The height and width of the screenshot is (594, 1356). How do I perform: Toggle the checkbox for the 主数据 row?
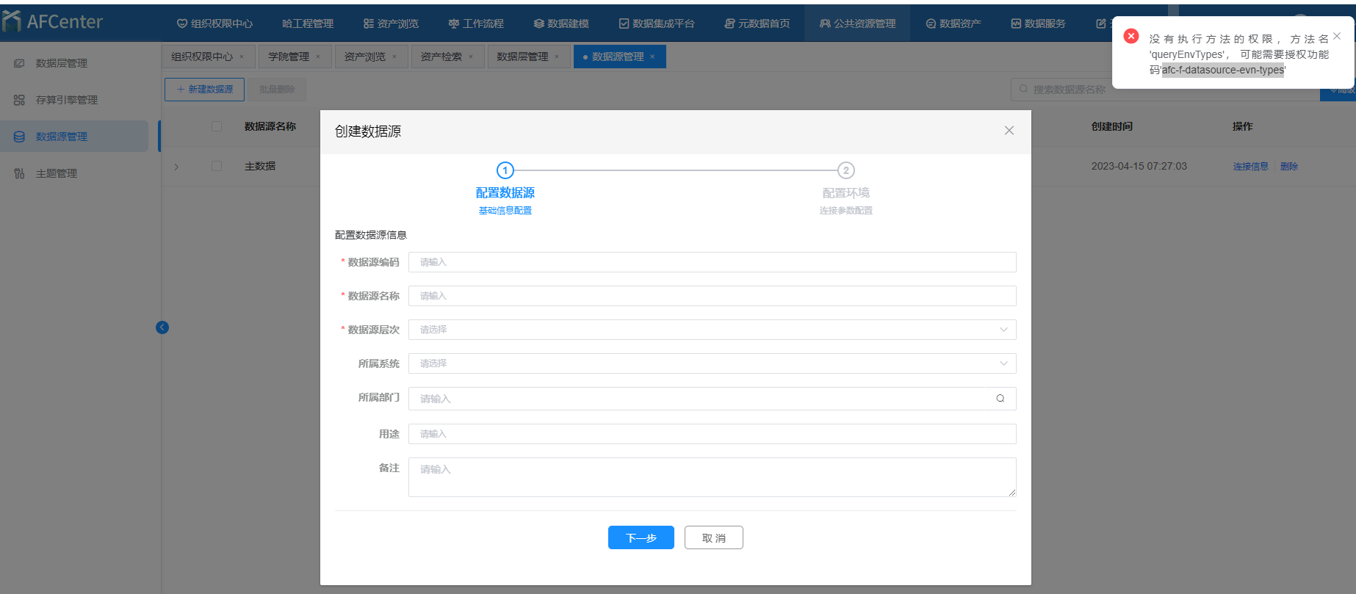pyautogui.click(x=217, y=166)
